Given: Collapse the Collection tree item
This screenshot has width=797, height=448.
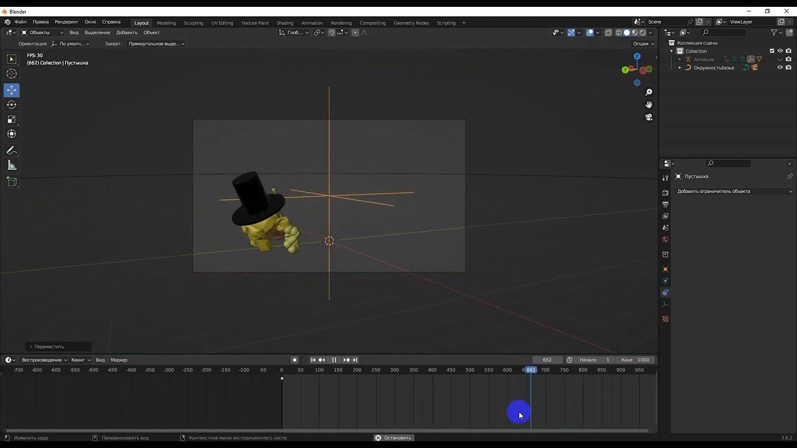Looking at the screenshot, I should [x=672, y=51].
